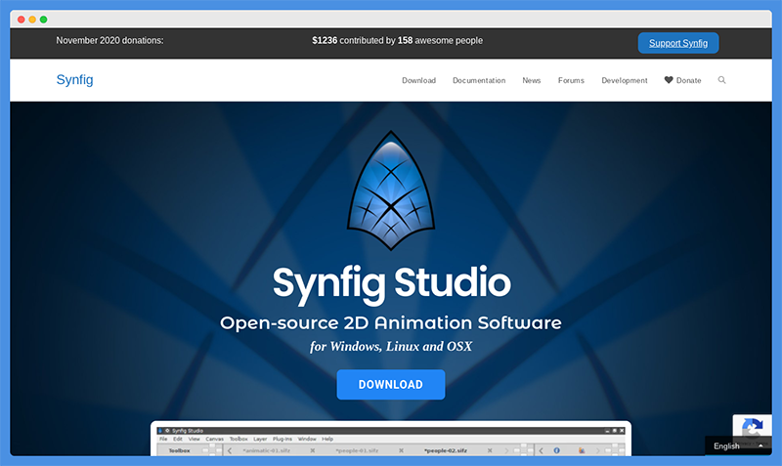Open Toolbox menu in Synfig Studio preview
Viewport: 782px width, 466px height.
coord(239,439)
